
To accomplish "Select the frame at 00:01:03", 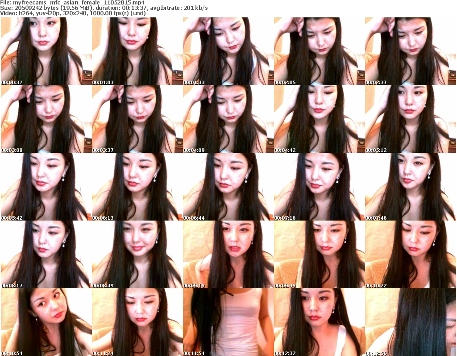I will [137, 51].
